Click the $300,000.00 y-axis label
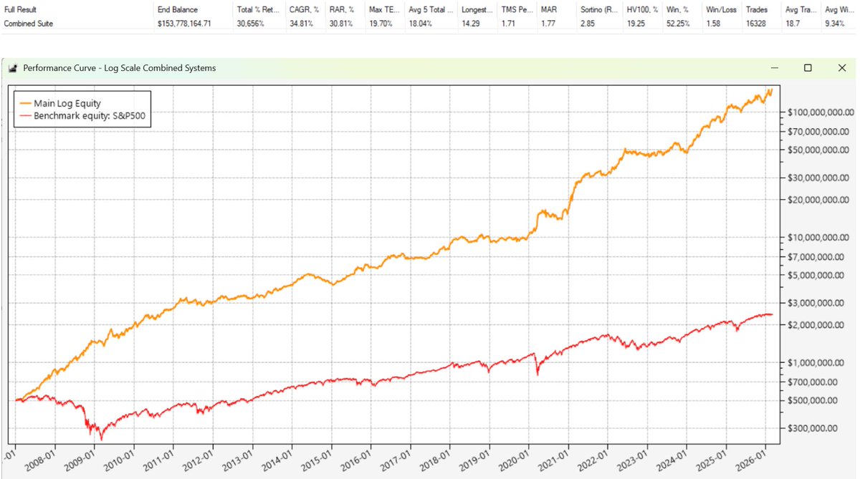Image resolution: width=860 pixels, height=479 pixels. click(x=813, y=428)
